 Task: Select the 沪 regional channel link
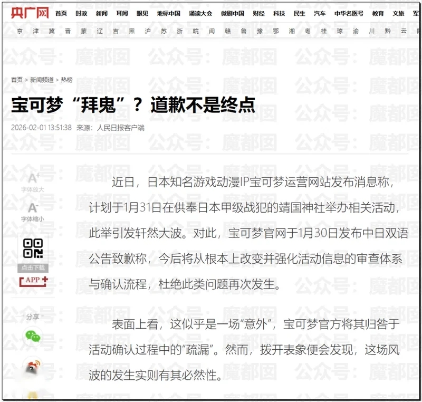click(148, 31)
